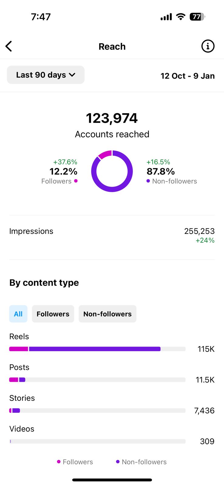
Task: Tap the 87.8% Non-followers stat
Action: 161,172
